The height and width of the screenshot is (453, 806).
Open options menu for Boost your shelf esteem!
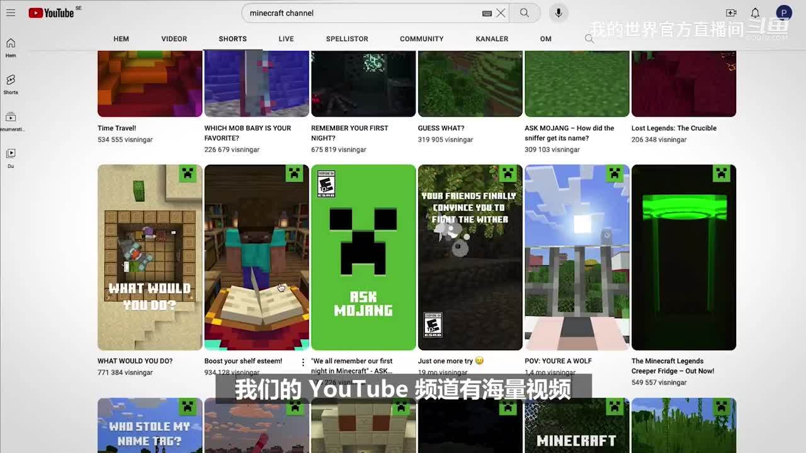point(303,362)
